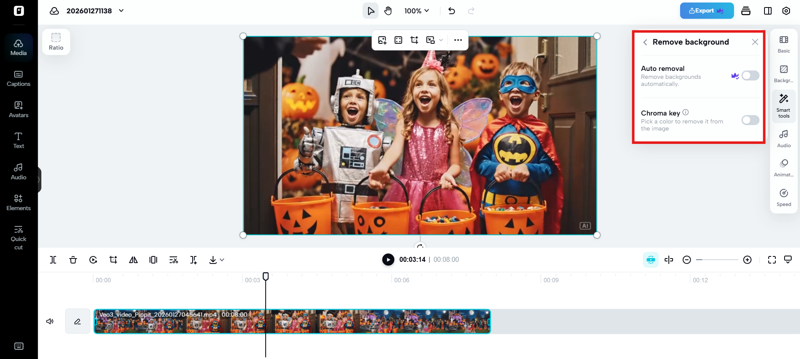Click the reverse playback icon
The height and width of the screenshot is (359, 800).
(93, 260)
